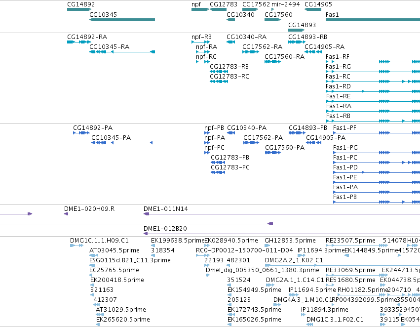Select the CG17562-RA transcript label
420x327 pixels.
point(262,47)
